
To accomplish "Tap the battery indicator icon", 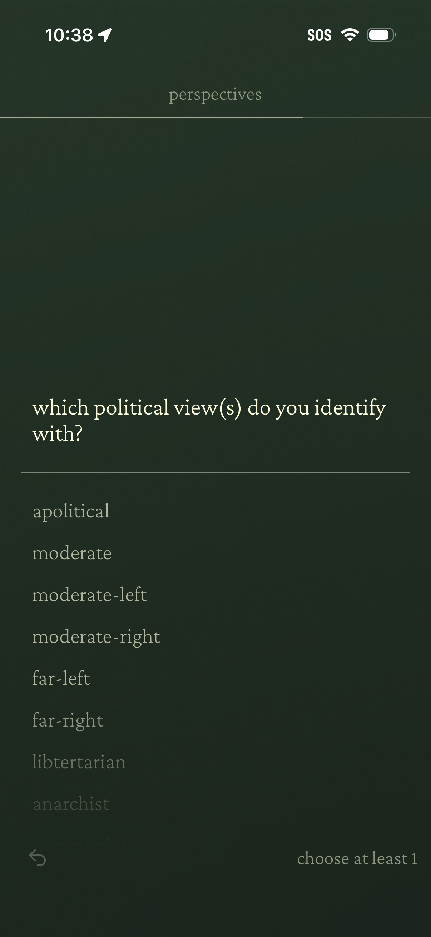I will point(381,35).
